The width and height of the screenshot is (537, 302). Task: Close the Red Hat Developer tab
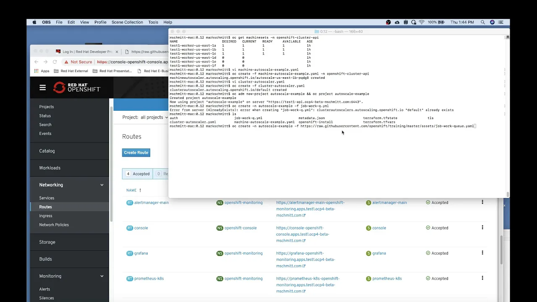(116, 52)
